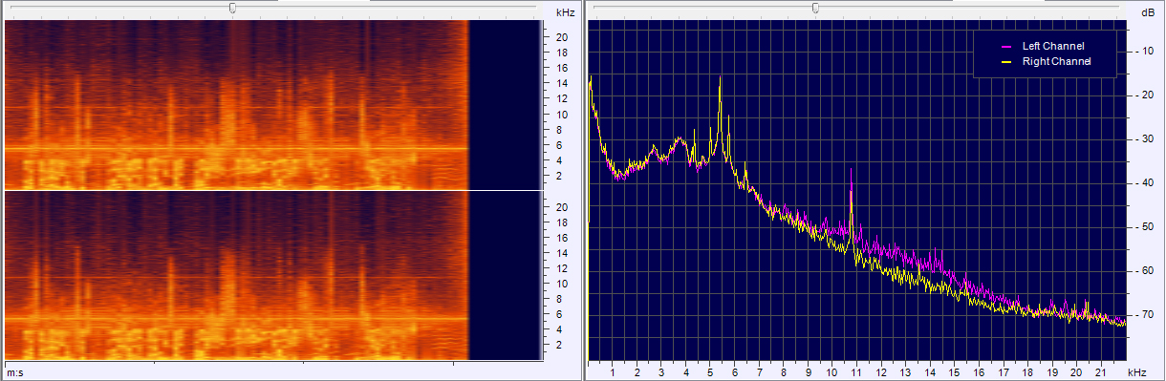Click the magenta Left Channel legend marker
The width and height of the screenshot is (1166, 381).
coord(1005,46)
